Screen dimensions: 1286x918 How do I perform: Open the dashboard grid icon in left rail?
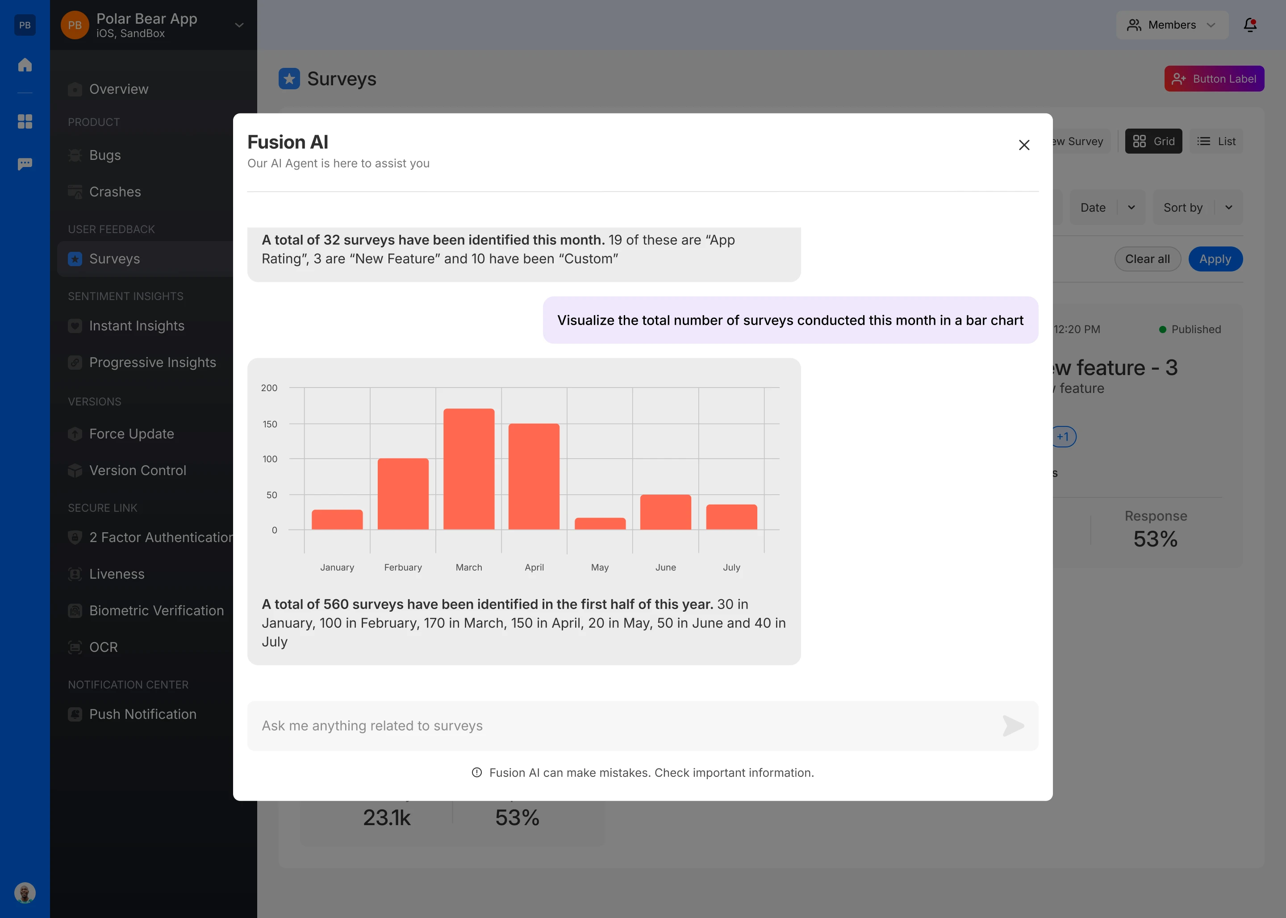coord(25,121)
